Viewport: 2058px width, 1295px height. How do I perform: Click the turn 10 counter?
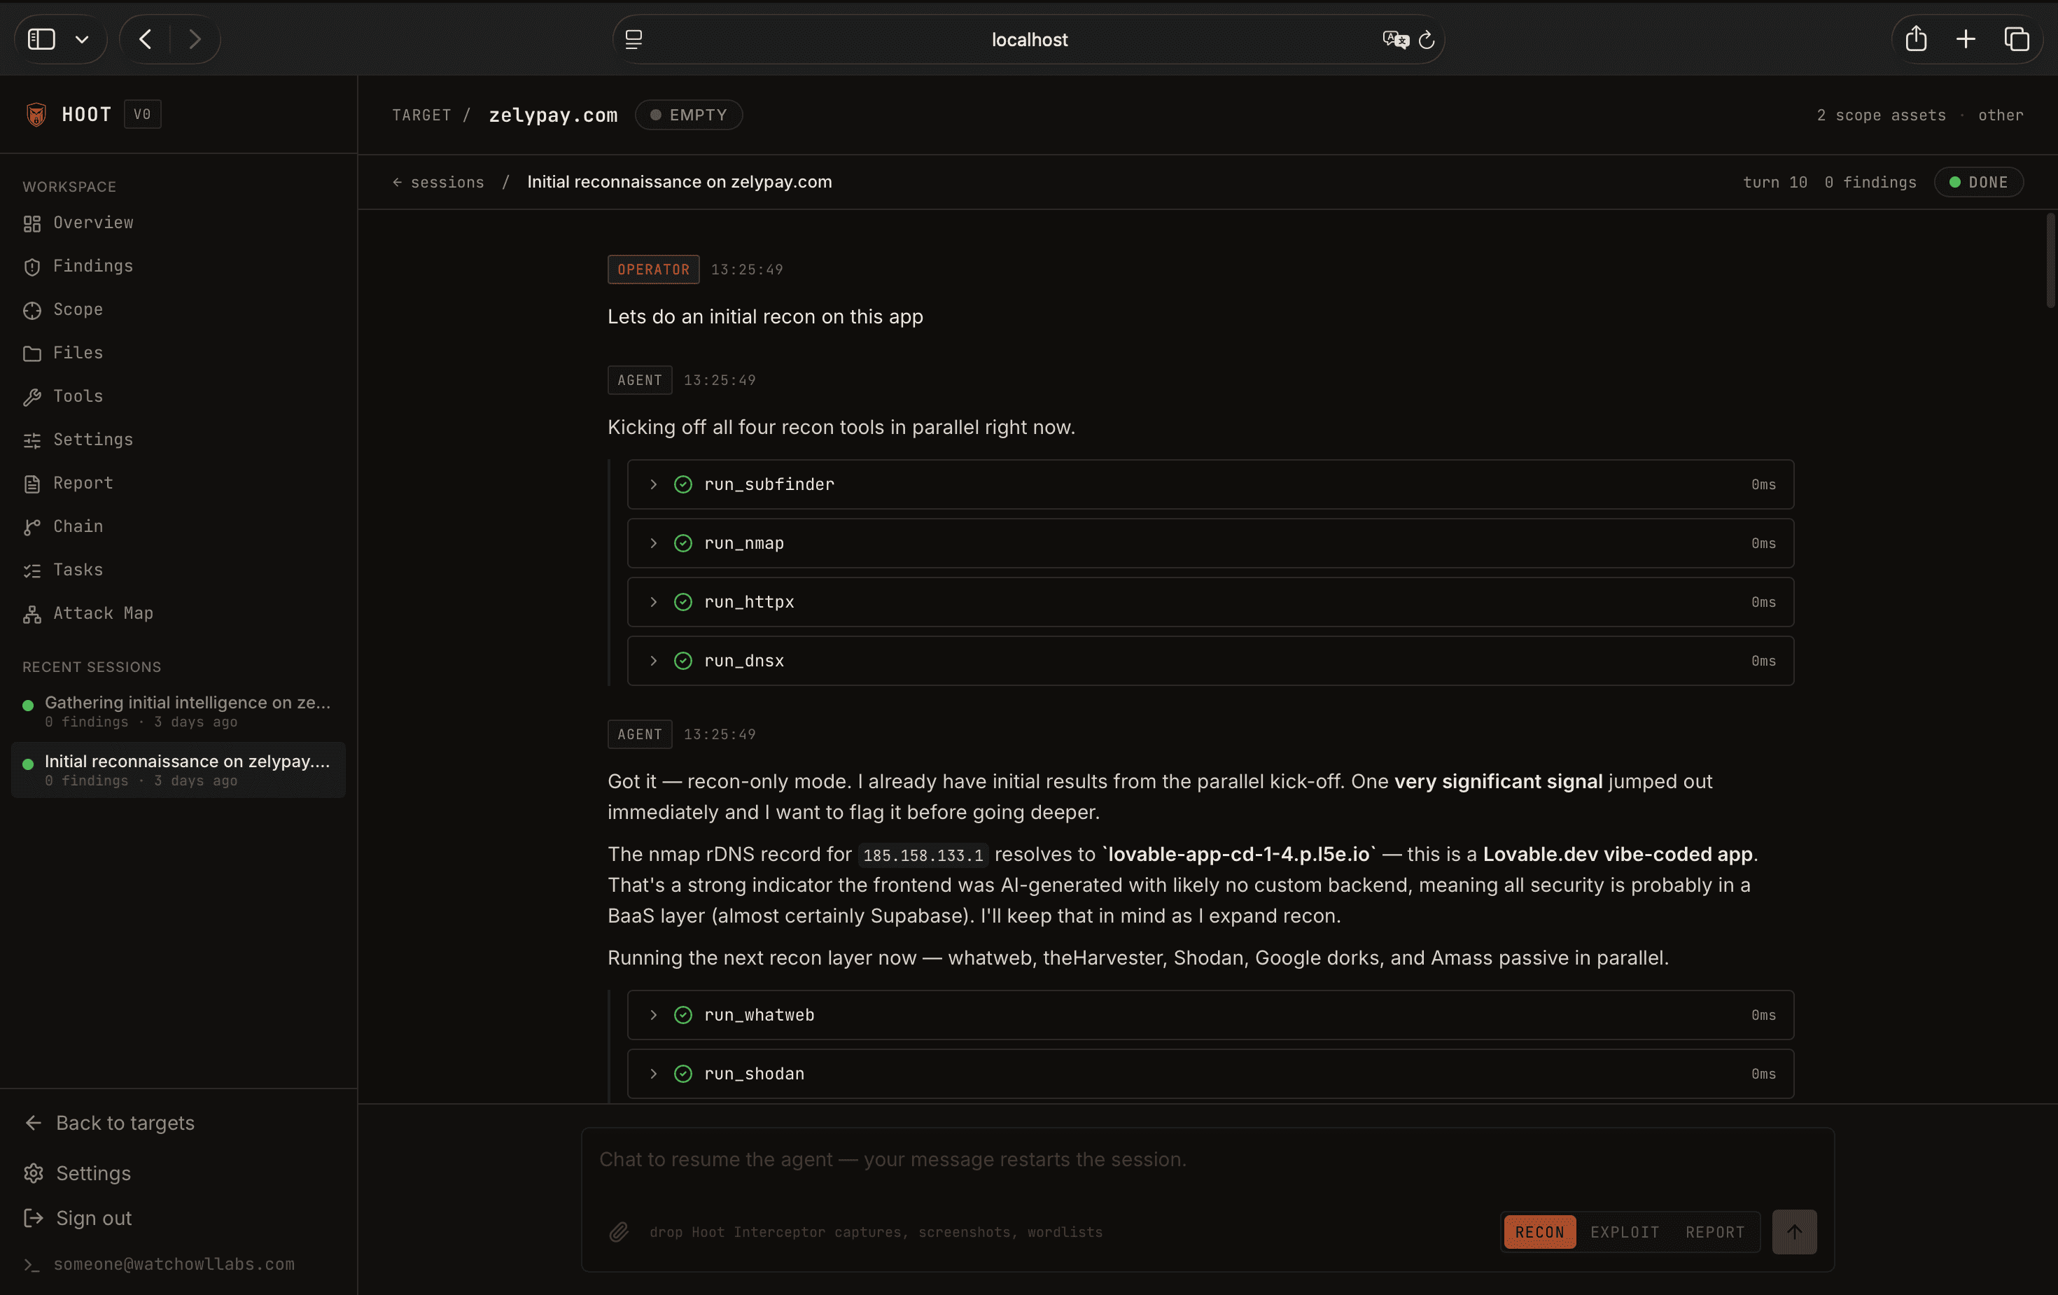[1774, 182]
